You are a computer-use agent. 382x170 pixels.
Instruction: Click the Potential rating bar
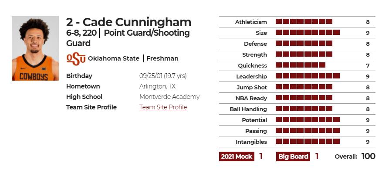(308, 119)
